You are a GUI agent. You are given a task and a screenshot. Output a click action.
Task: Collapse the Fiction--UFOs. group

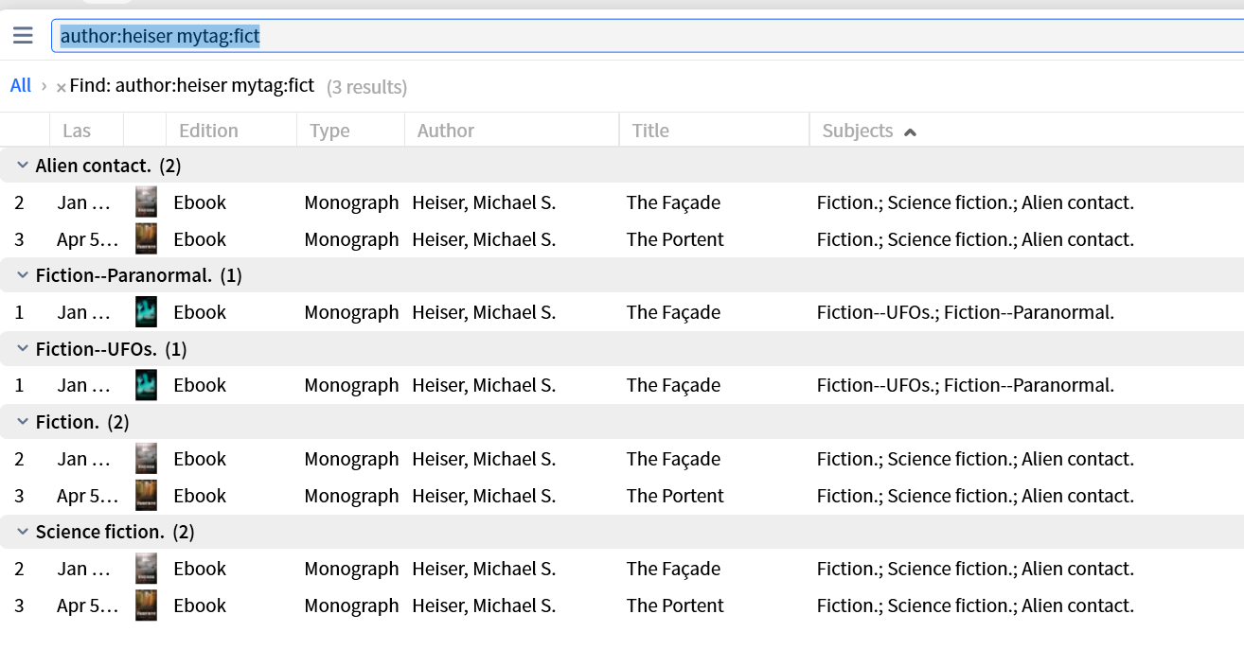23,349
